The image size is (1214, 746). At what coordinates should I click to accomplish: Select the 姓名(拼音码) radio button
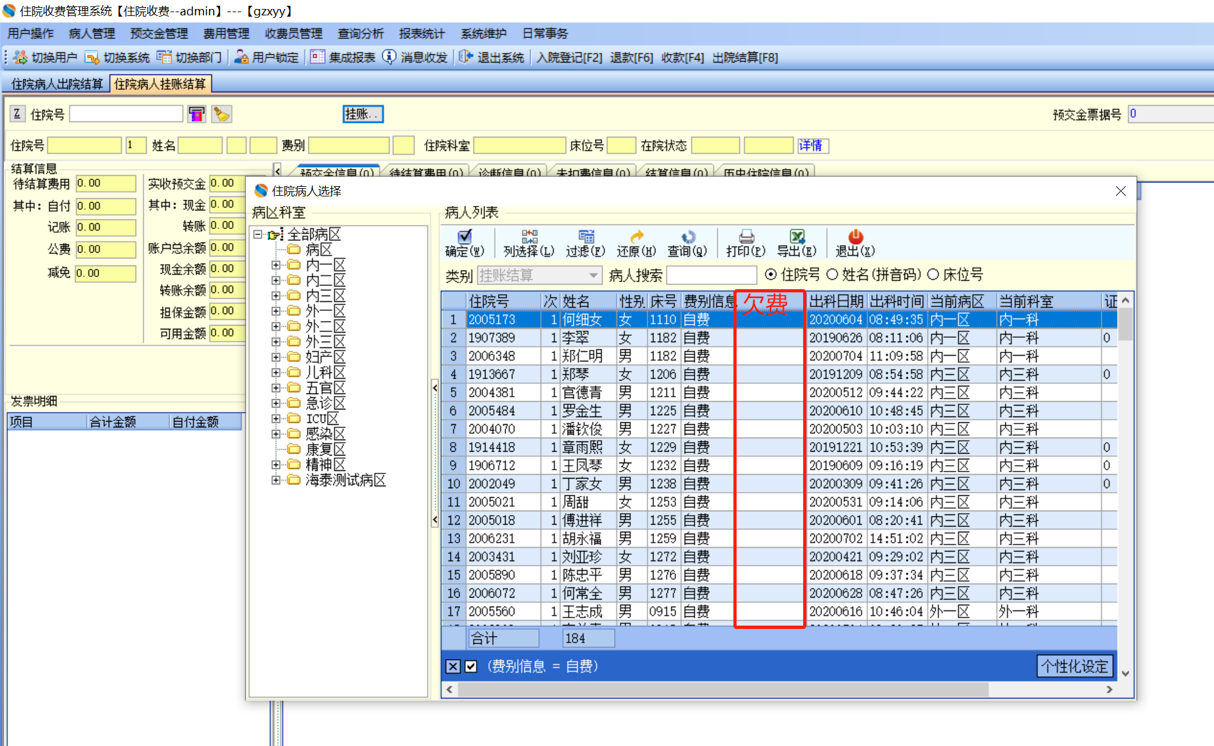832,275
